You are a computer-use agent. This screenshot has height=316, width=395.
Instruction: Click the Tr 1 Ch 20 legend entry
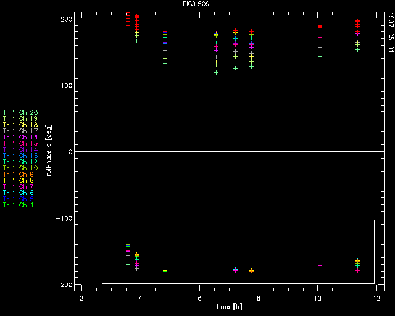pos(20,112)
